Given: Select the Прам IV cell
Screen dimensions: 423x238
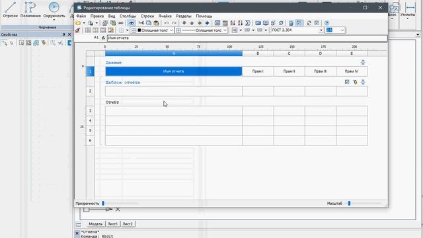Looking at the screenshot, I should click(x=352, y=71).
